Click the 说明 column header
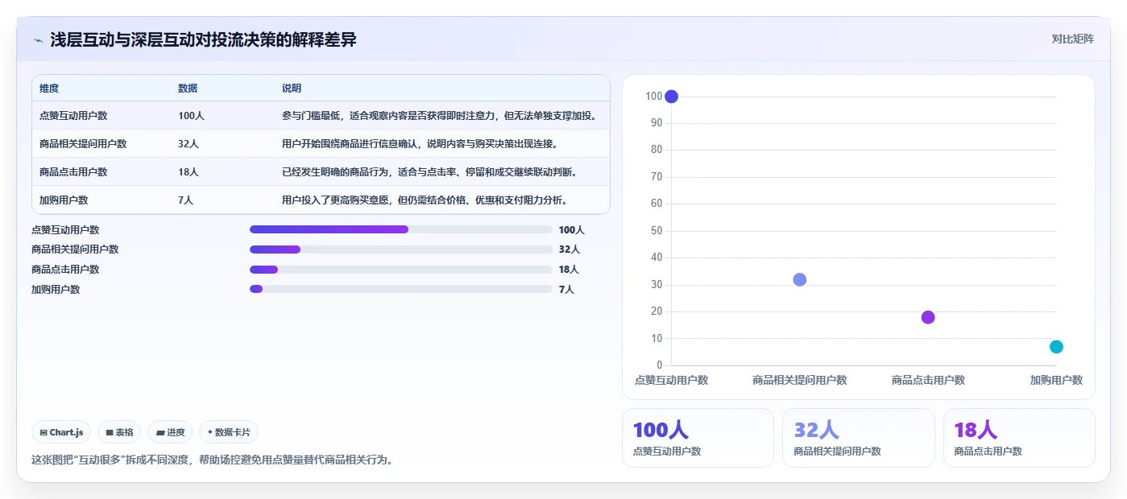This screenshot has height=499, width=1127. point(292,89)
